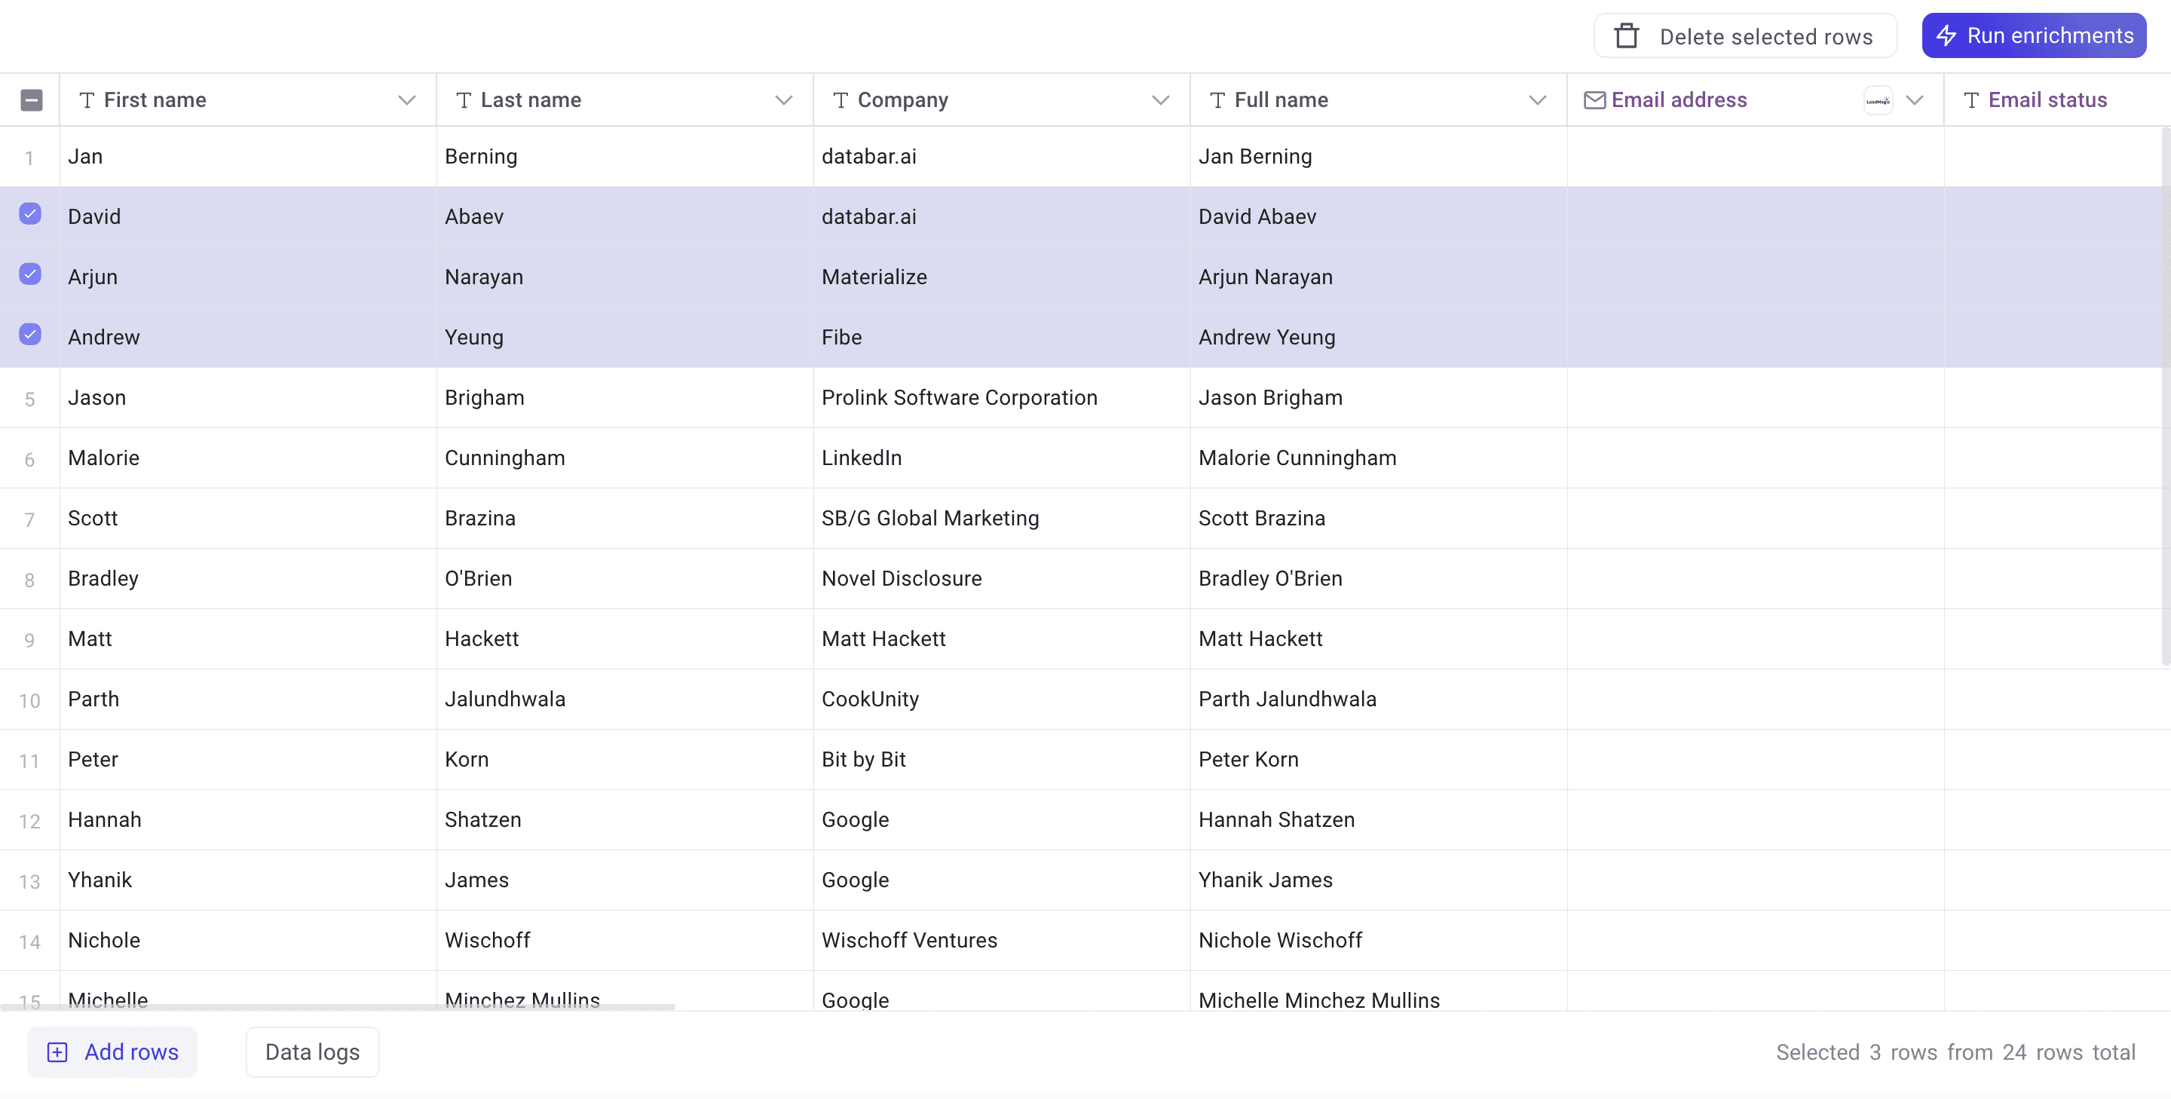This screenshot has height=1099, width=2171.
Task: Uncheck the David Abaev row checkbox
Action: tap(30, 214)
